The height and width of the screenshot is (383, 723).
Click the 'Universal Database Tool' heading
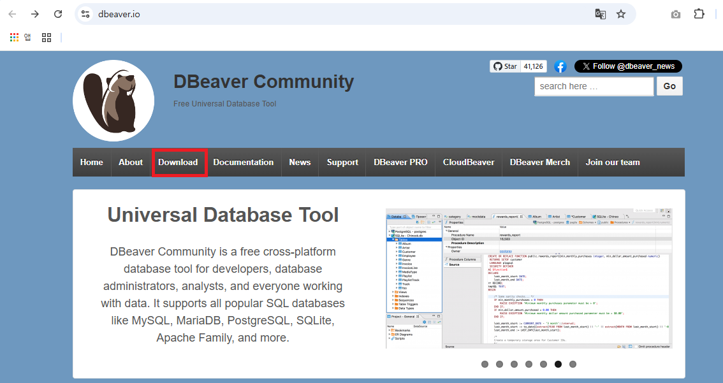point(223,215)
